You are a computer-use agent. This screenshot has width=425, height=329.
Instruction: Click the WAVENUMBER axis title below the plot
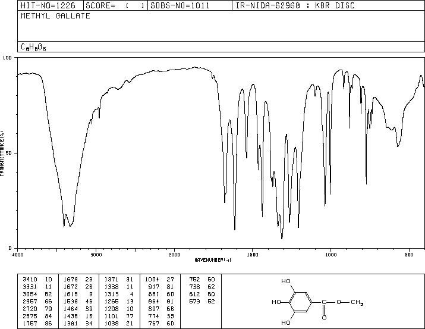pyautogui.click(x=213, y=260)
